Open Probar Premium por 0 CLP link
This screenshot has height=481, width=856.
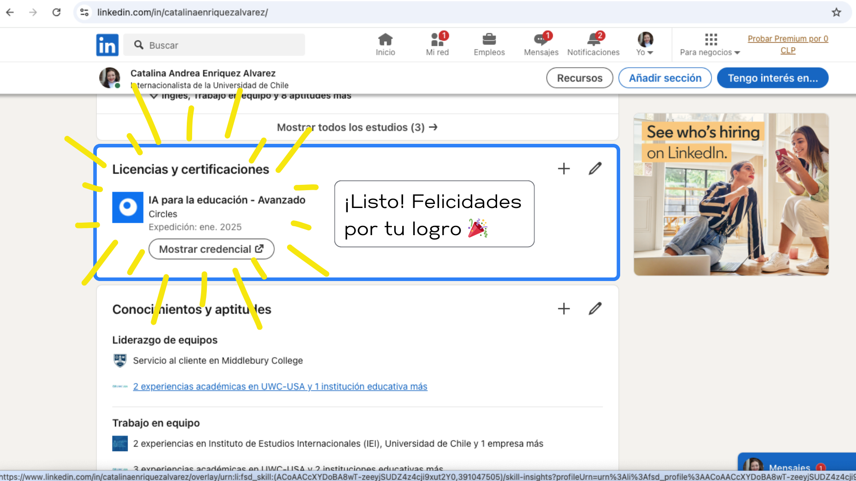tap(788, 45)
